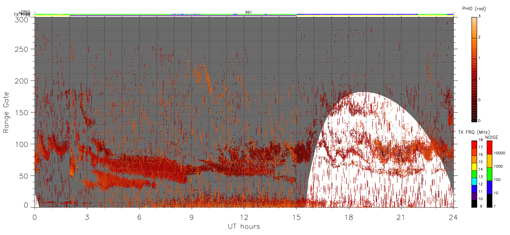
Task: Click the '3' tick atop the PHI0 color bar
Action: (480, 17)
